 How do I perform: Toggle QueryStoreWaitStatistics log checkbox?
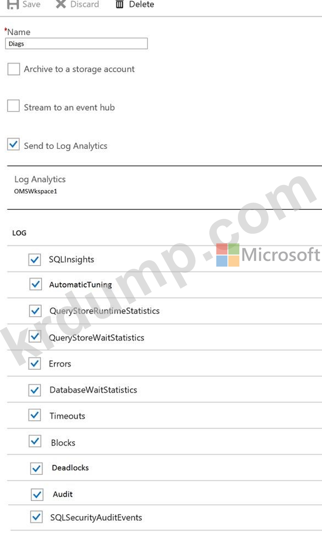35,337
